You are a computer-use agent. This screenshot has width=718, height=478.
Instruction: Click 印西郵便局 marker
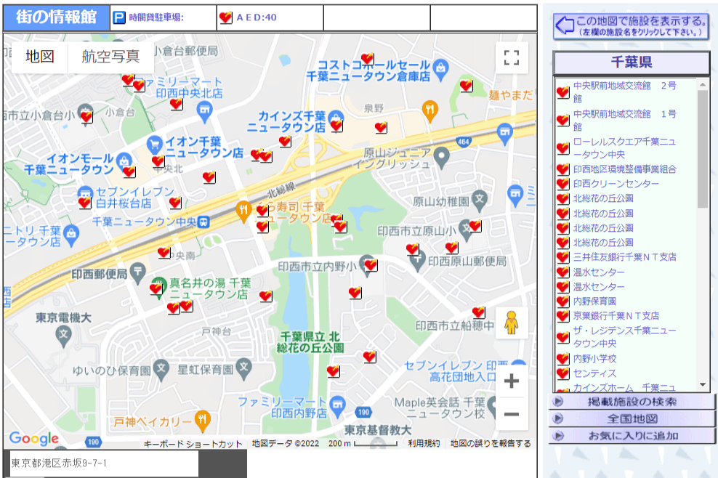[137, 273]
